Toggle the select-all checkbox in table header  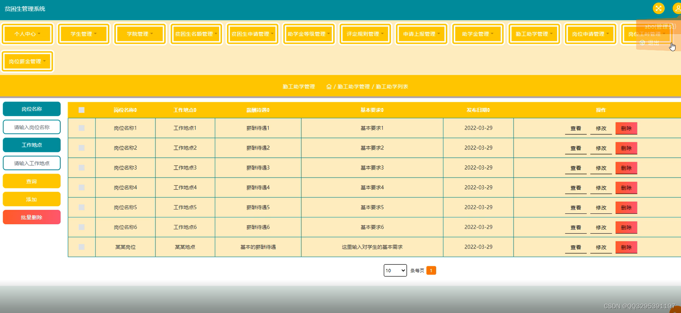tap(82, 110)
